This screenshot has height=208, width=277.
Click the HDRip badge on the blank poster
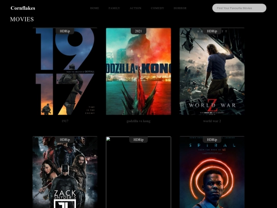point(138,140)
